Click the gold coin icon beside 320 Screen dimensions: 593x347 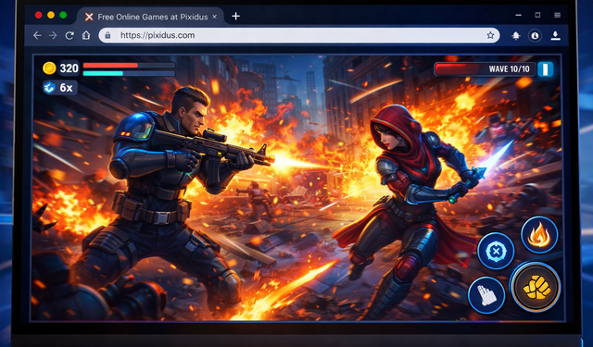click(x=49, y=68)
